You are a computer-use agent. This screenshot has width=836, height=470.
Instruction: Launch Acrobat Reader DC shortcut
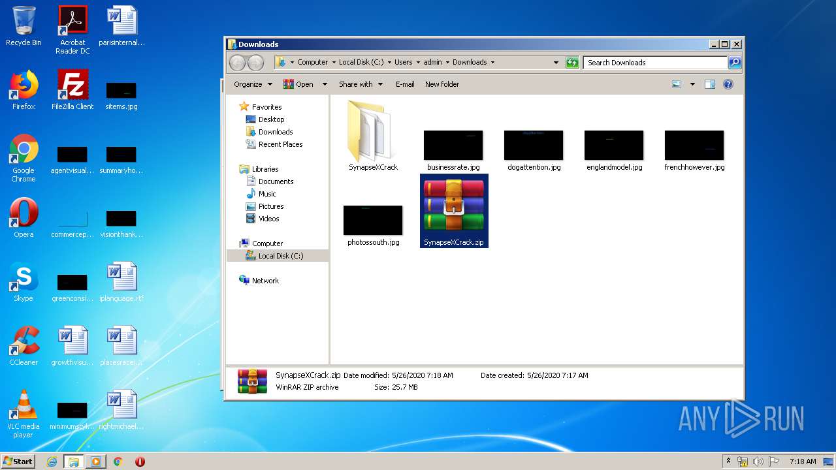tap(72, 30)
